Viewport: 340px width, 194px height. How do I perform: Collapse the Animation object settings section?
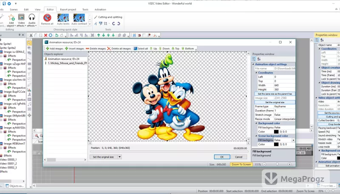point(253,64)
